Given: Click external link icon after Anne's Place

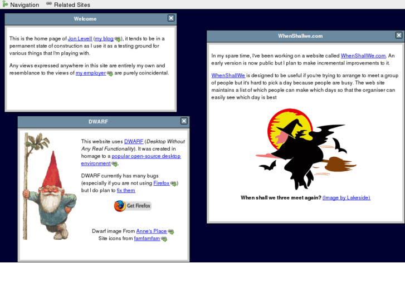Looking at the screenshot, I should [x=170, y=232].
